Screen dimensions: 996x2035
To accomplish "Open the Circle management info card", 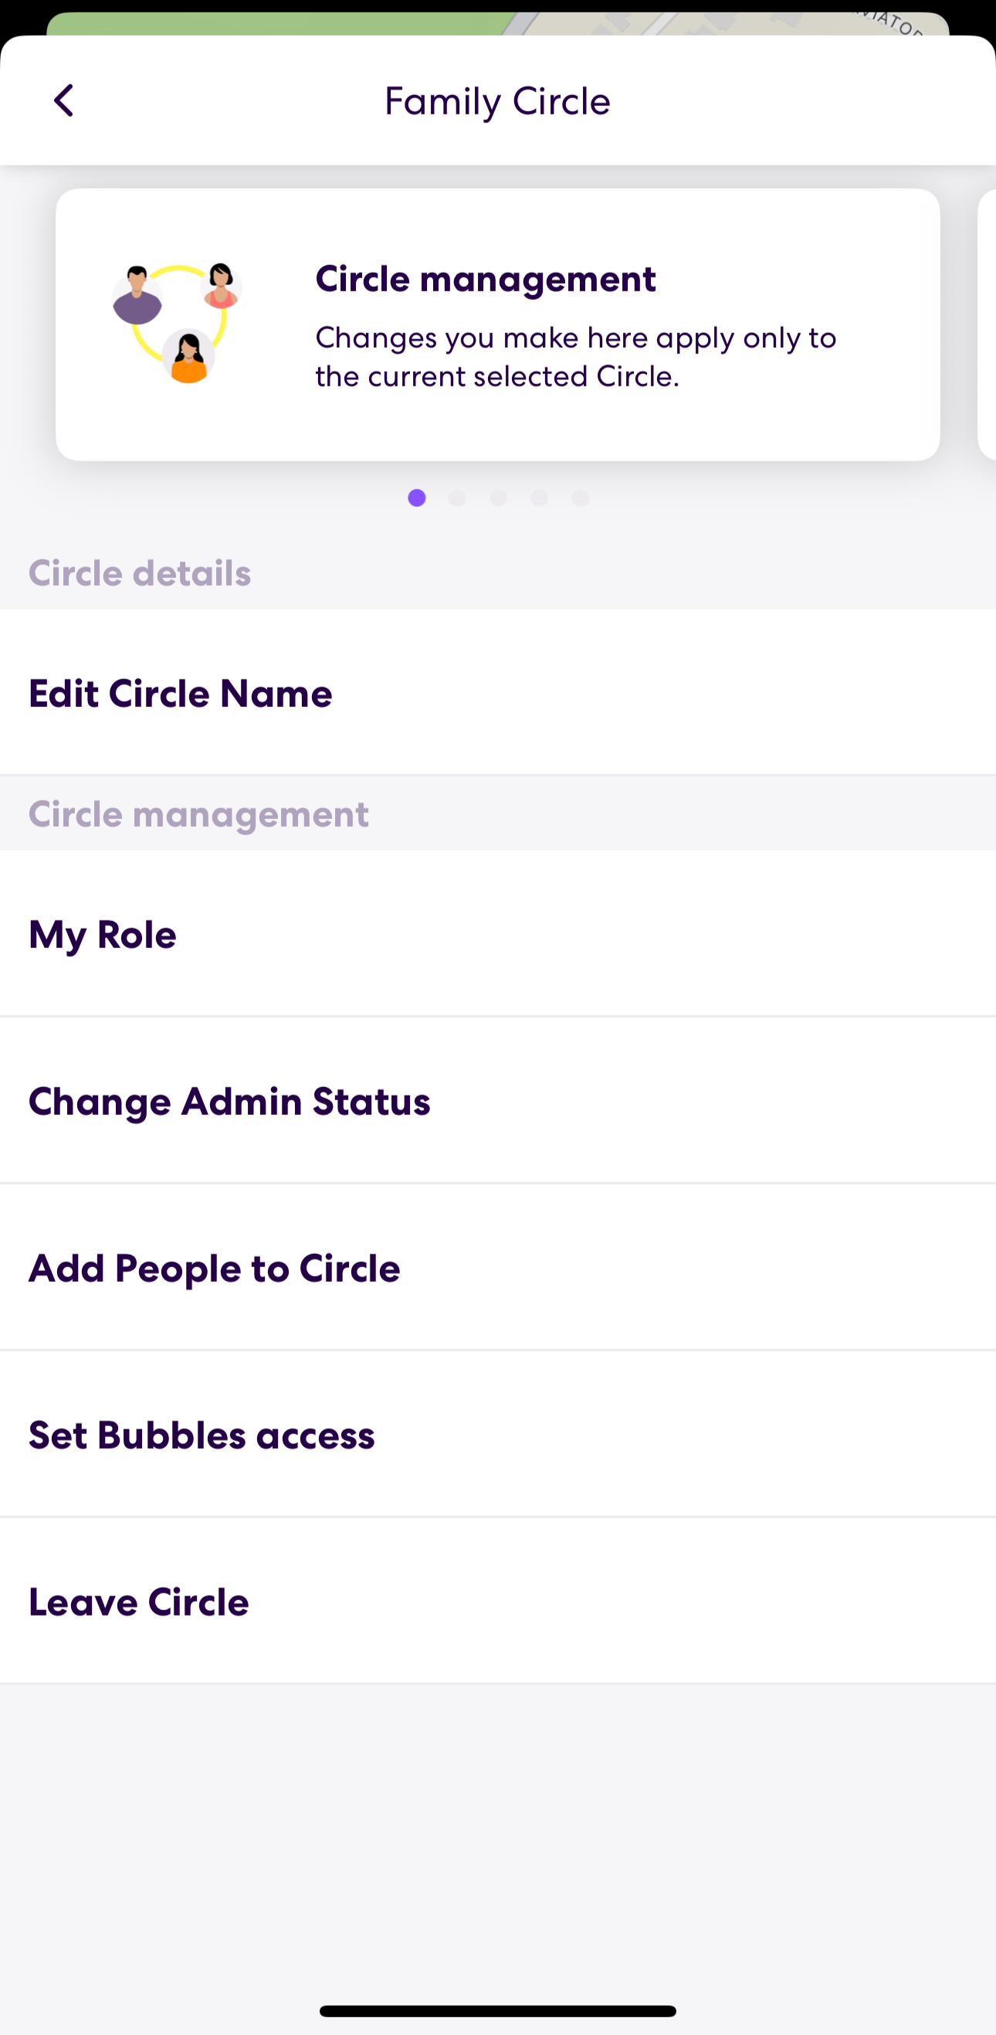I will click(497, 322).
